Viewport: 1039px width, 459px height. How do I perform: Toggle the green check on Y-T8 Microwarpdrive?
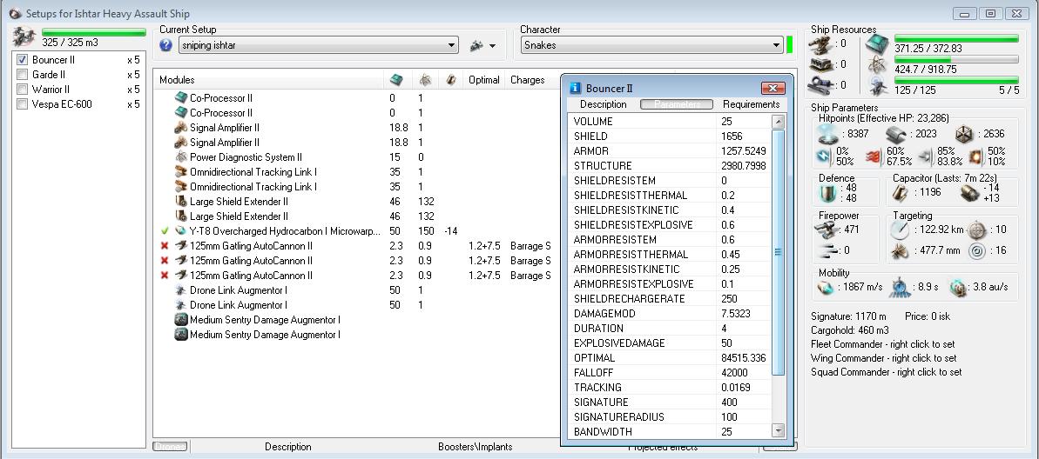[165, 231]
